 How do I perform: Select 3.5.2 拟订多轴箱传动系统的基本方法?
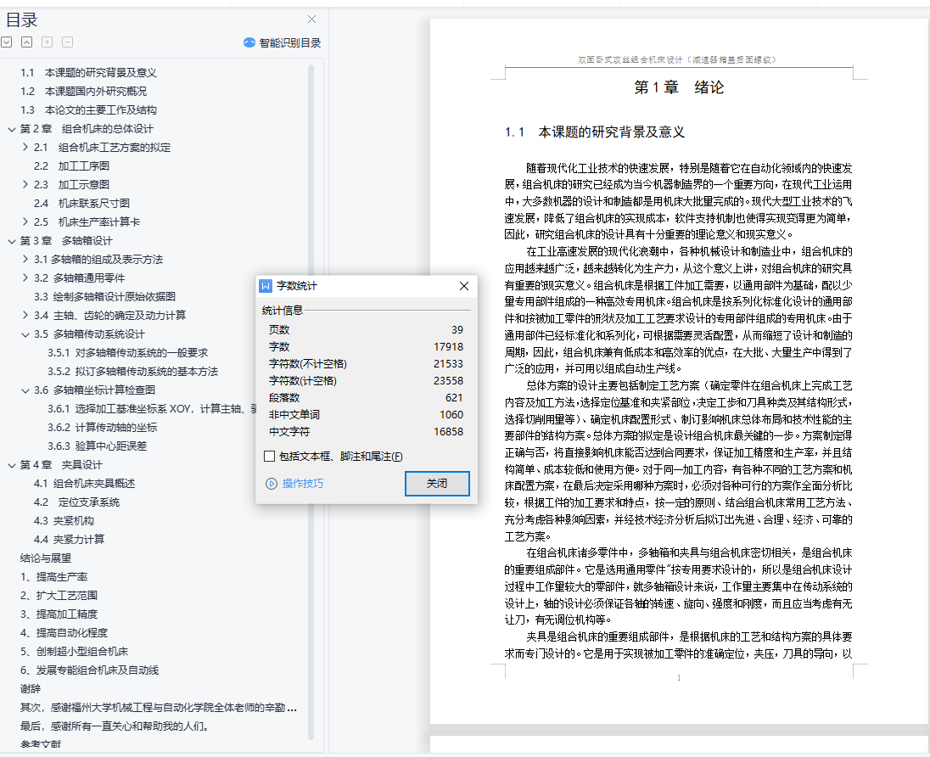[x=133, y=372]
